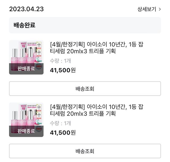Click the chevron arrow beside 상세보기
The height and width of the screenshot is (162, 170).
[160, 9]
